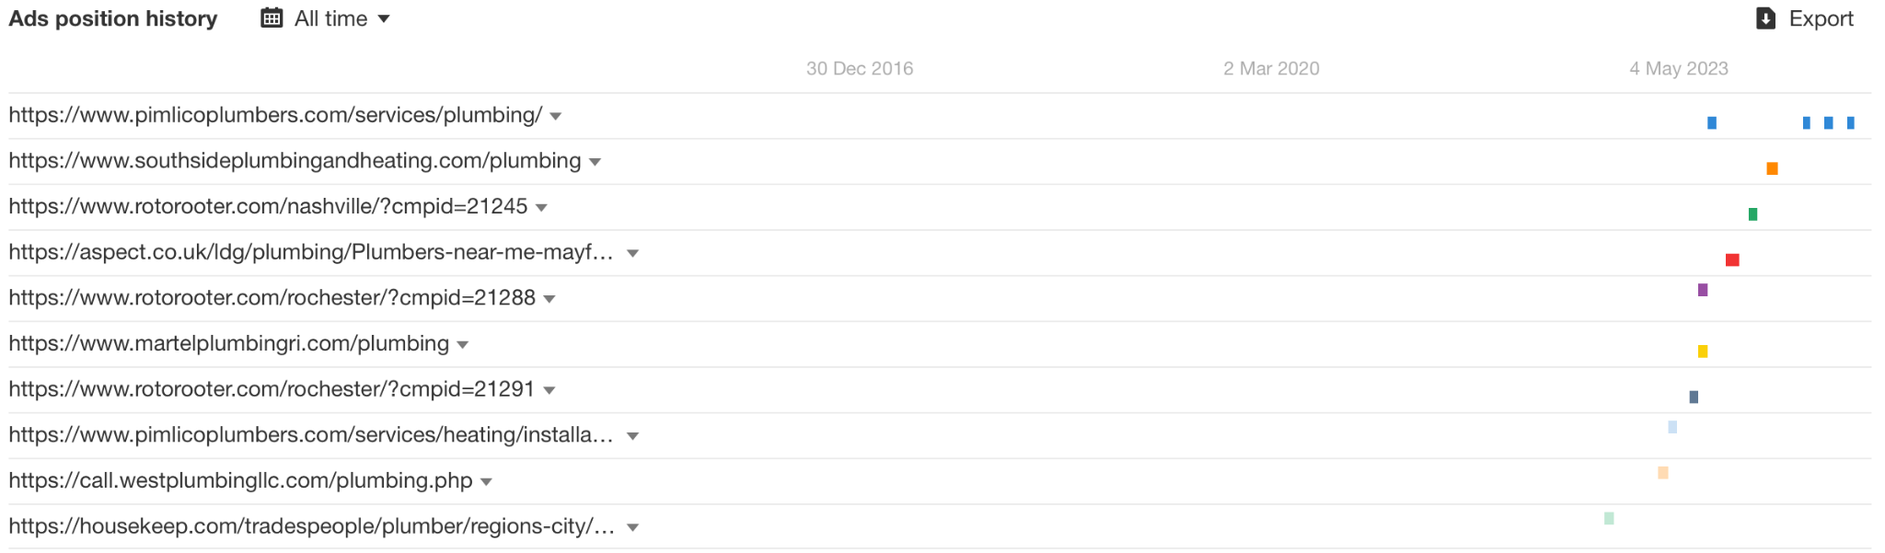Click the blue marker on pimlicoplumbers plumbing row

click(1712, 121)
